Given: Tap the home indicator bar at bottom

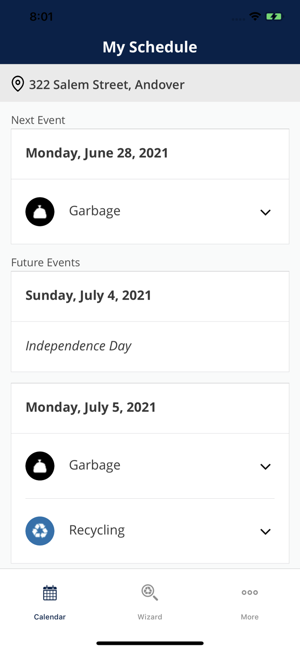Looking at the screenshot, I should coord(150,643).
